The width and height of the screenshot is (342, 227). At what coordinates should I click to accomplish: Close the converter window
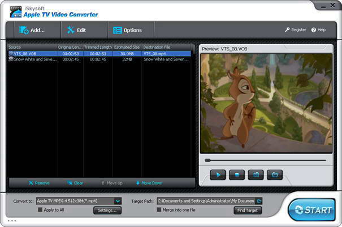pos(332,5)
